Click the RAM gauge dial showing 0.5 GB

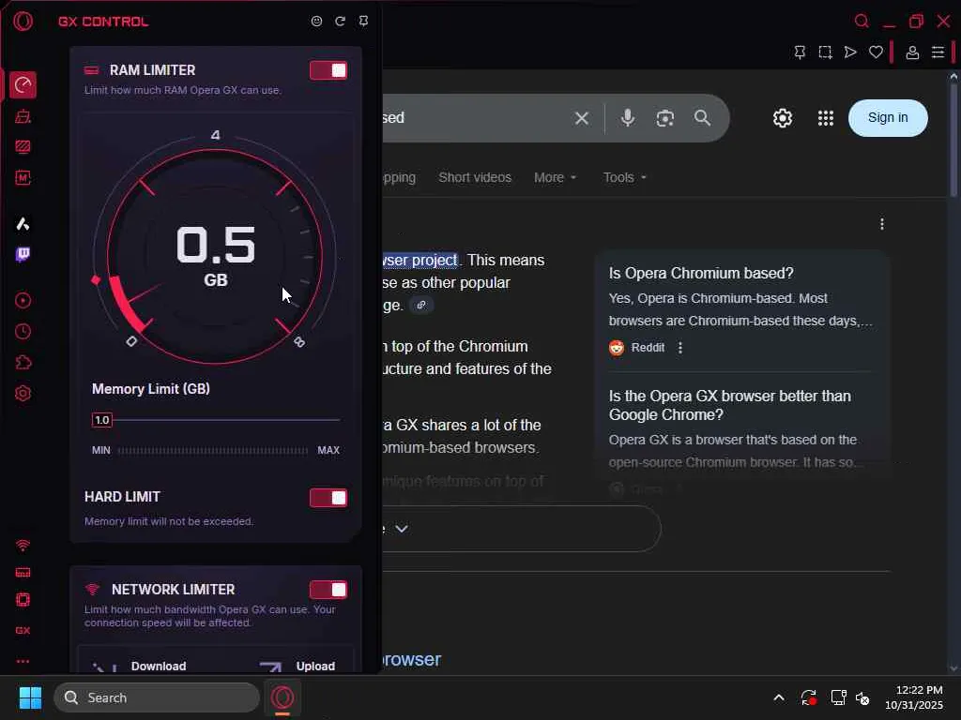(215, 255)
